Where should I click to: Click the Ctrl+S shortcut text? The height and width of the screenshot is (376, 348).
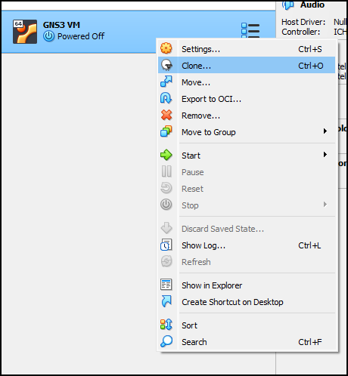(x=310, y=49)
